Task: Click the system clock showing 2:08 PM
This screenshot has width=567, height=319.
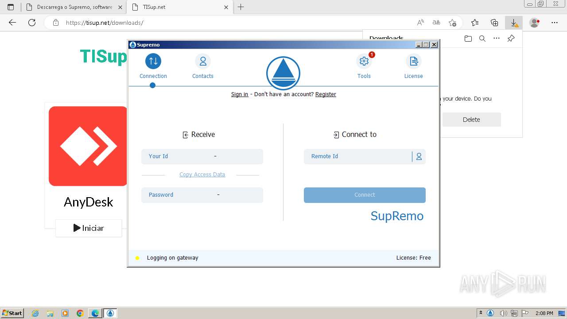Action: point(544,313)
